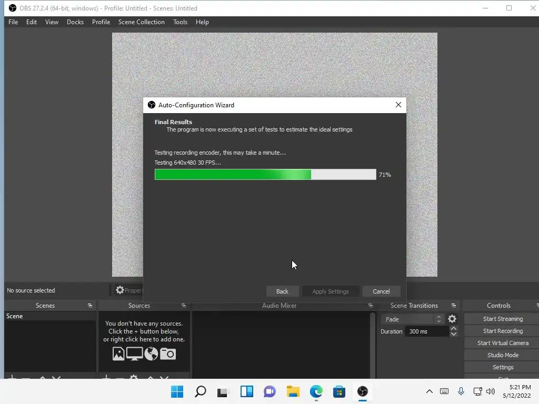Select the Scene item in Scenes list
This screenshot has height=404, width=539.
(x=50, y=316)
